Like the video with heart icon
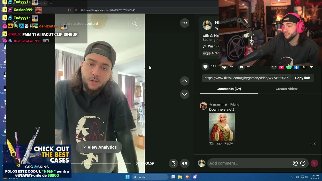This screenshot has height=181, width=322. click(206, 67)
